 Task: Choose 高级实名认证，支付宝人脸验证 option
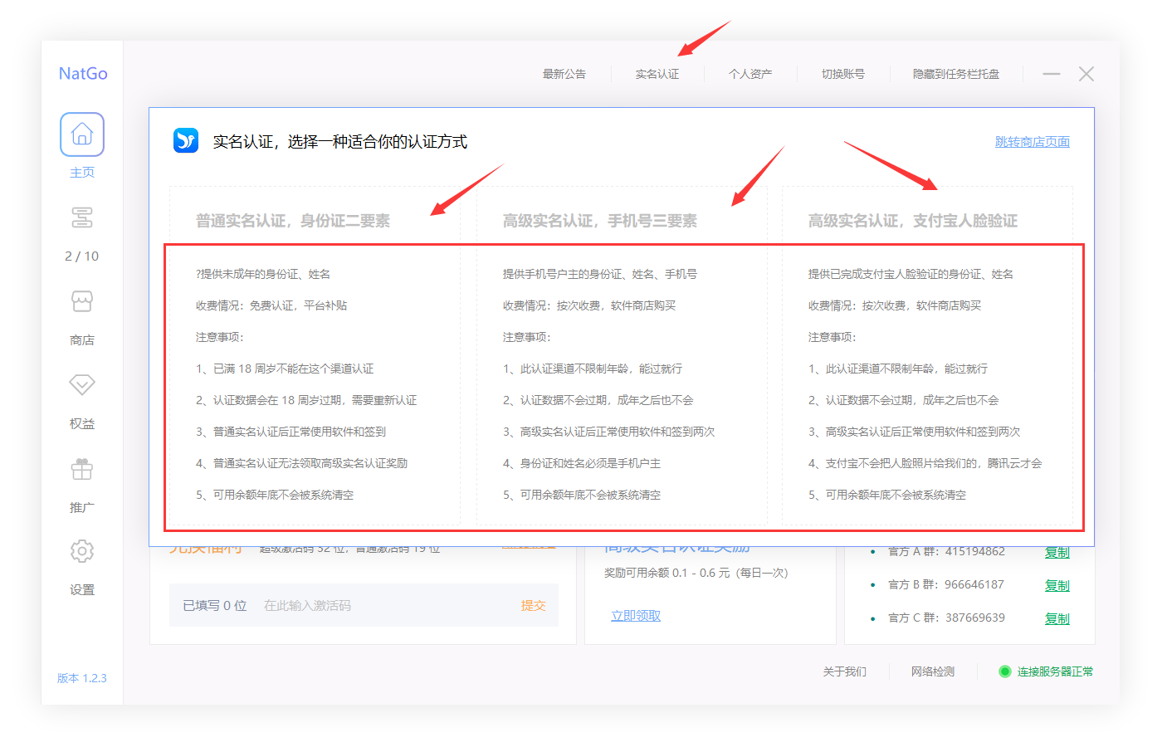[x=913, y=221]
